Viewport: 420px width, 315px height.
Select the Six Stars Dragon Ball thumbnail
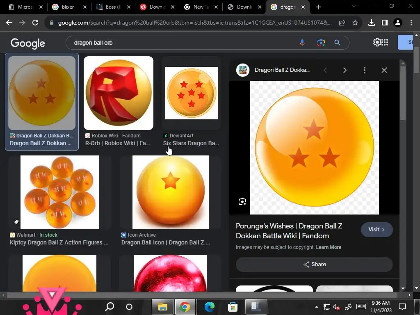coord(191,93)
